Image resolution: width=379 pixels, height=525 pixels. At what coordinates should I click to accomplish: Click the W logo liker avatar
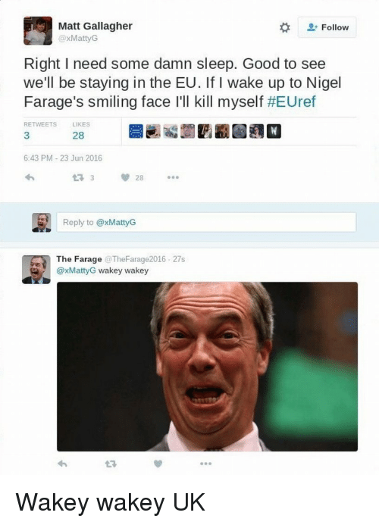point(274,131)
